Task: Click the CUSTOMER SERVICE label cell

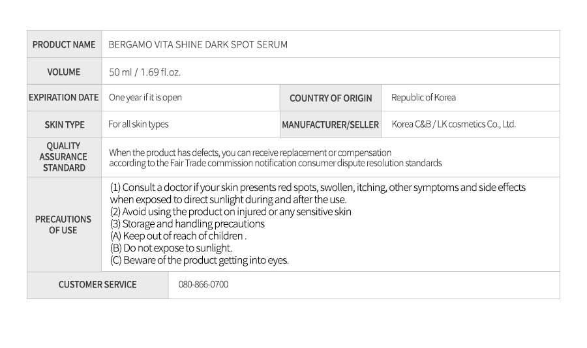Action: click(98, 285)
